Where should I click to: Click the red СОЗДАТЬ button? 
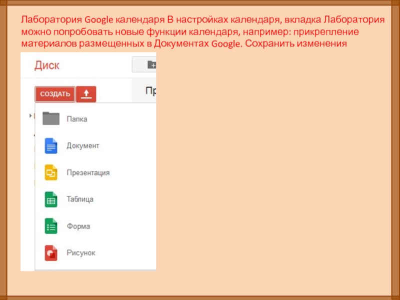point(55,94)
